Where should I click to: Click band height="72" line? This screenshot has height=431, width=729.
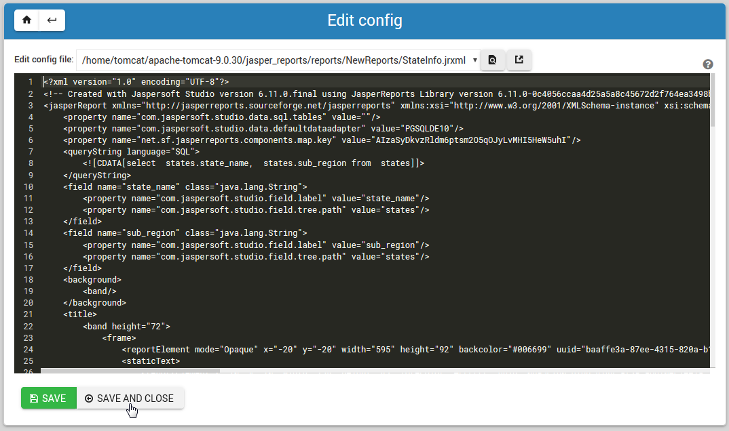pyautogui.click(x=126, y=327)
